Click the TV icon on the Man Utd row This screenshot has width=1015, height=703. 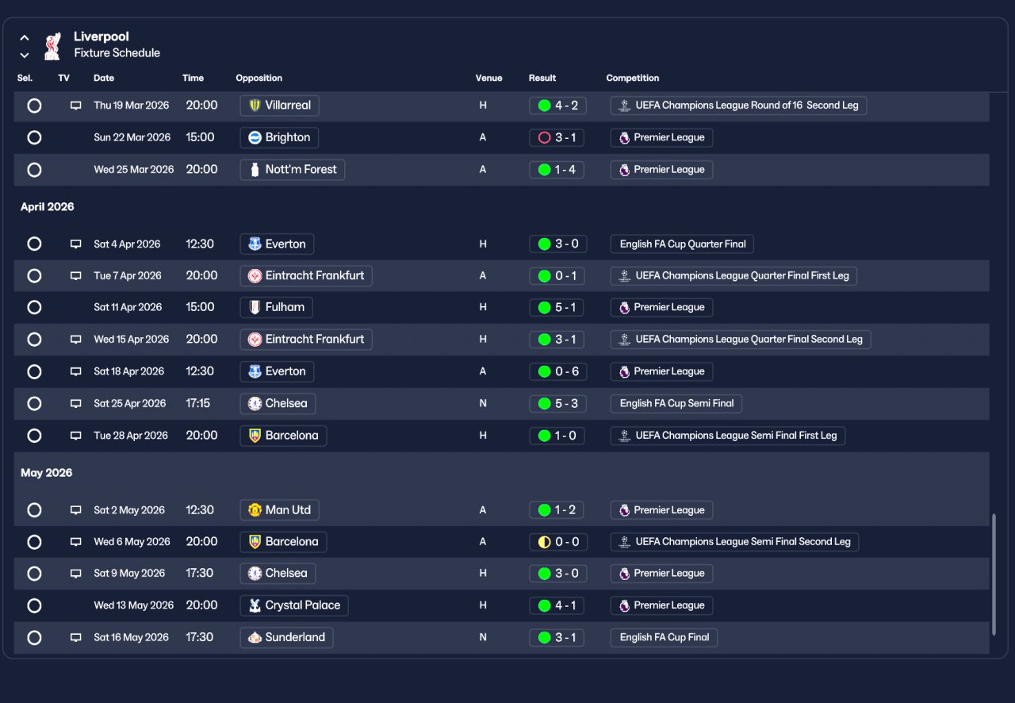tap(76, 510)
